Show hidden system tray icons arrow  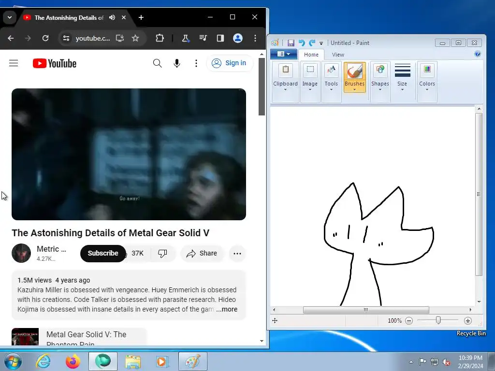coord(411,362)
